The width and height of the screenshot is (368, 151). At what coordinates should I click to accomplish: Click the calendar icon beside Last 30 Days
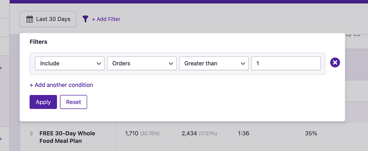pyautogui.click(x=30, y=19)
